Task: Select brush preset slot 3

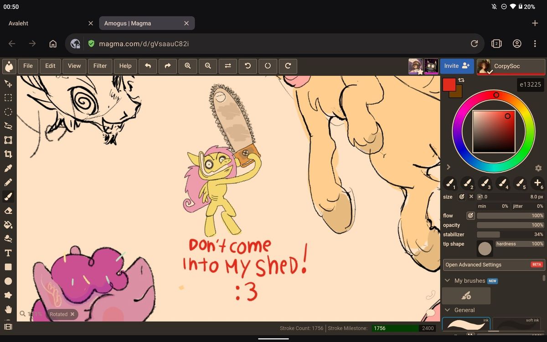Action: coord(485,184)
